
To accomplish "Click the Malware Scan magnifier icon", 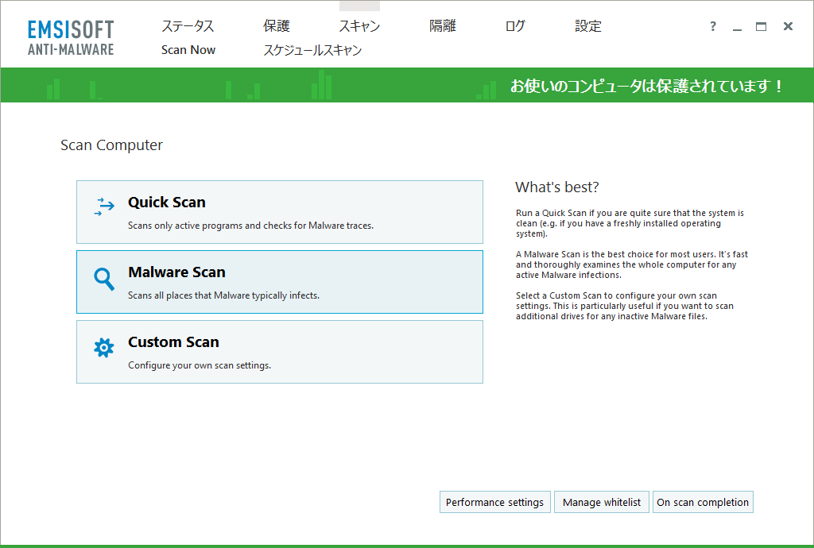I will (x=103, y=278).
